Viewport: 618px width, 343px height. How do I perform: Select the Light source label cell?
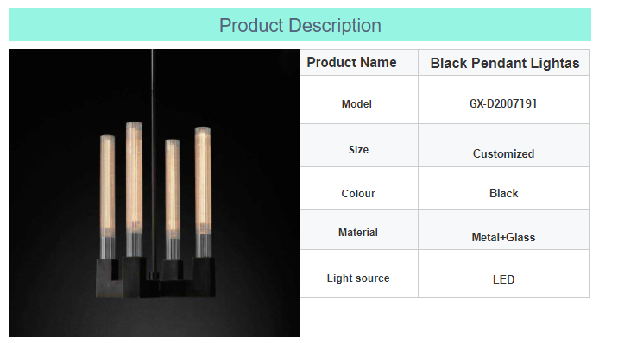click(x=359, y=274)
